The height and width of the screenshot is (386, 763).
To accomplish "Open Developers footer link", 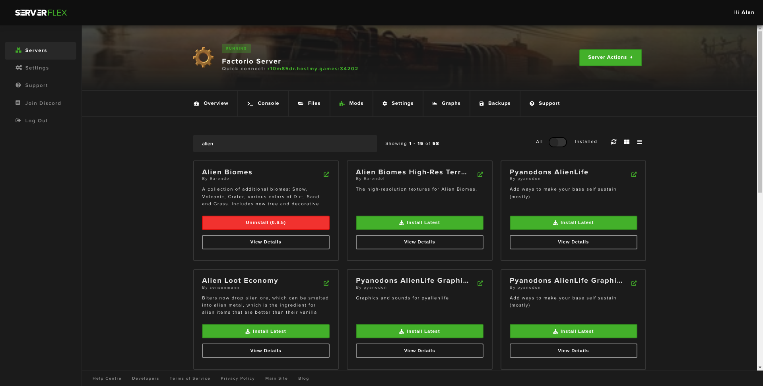I will 146,378.
